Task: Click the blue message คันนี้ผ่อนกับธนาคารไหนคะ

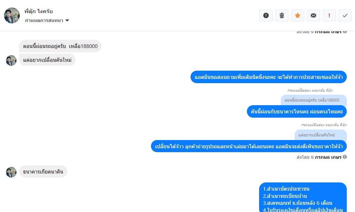Action: (297, 111)
